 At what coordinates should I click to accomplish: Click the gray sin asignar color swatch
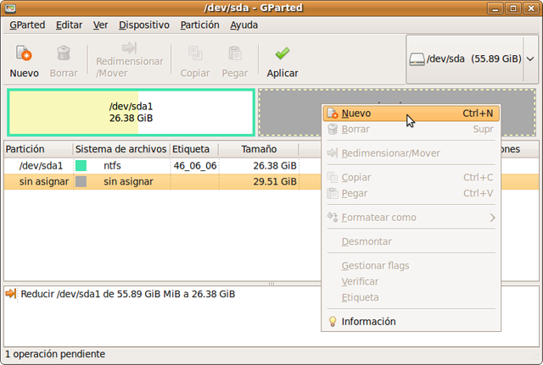81,182
